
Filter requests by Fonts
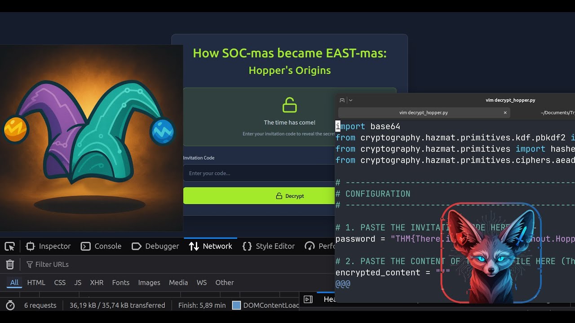[121, 283]
